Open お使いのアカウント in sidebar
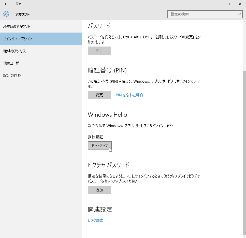Viewport: 246px width, 238px height. coord(41,26)
